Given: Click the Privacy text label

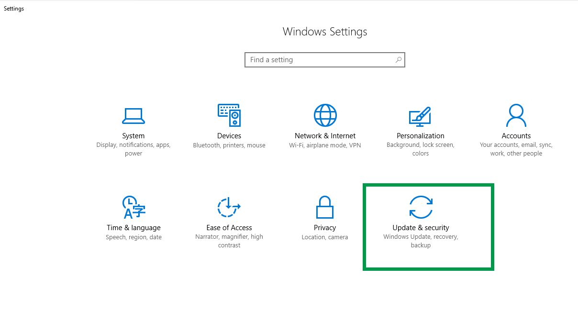Looking at the screenshot, I should (324, 228).
